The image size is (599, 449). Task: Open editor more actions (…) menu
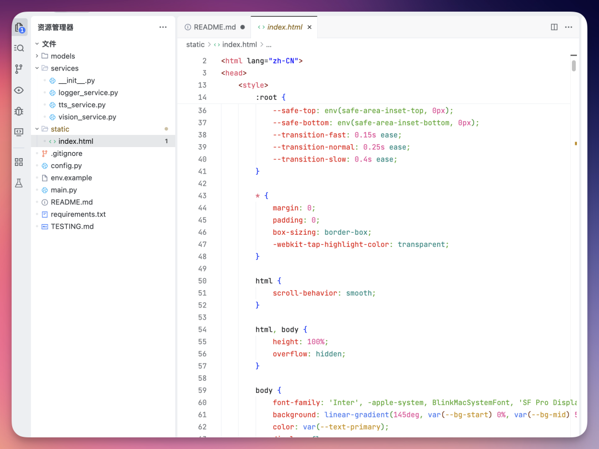(x=568, y=27)
